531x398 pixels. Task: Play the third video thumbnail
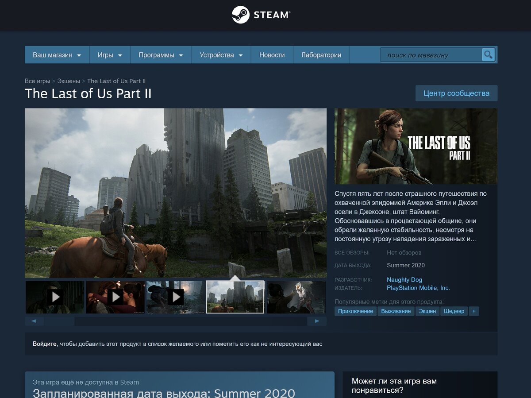coord(176,297)
